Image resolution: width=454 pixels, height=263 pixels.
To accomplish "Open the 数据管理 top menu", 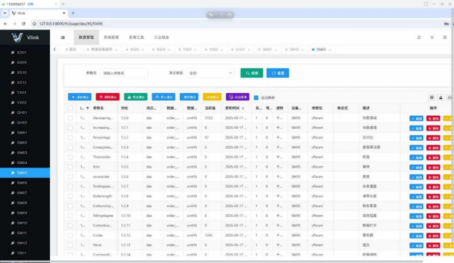I will click(x=86, y=37).
